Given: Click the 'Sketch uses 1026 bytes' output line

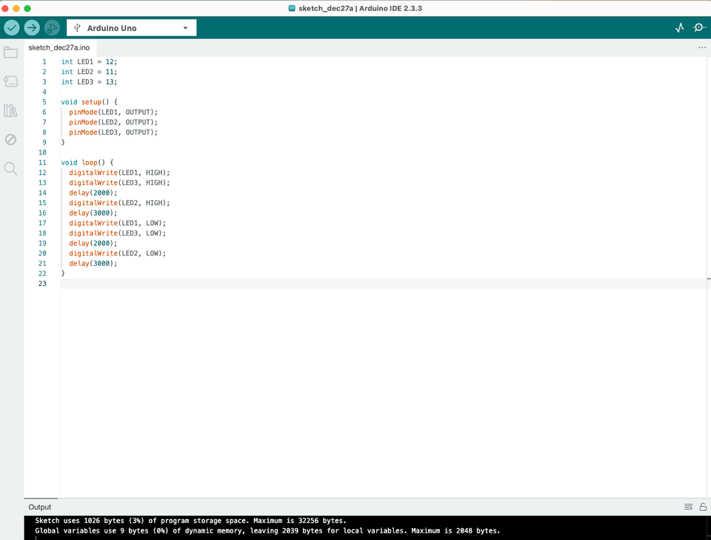Looking at the screenshot, I should [x=190, y=521].
